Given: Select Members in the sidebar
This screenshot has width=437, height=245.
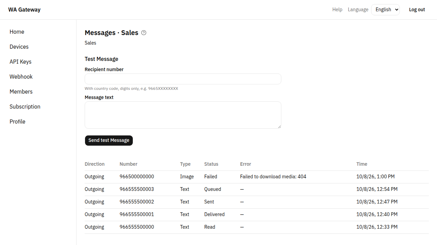Looking at the screenshot, I should pos(21,92).
